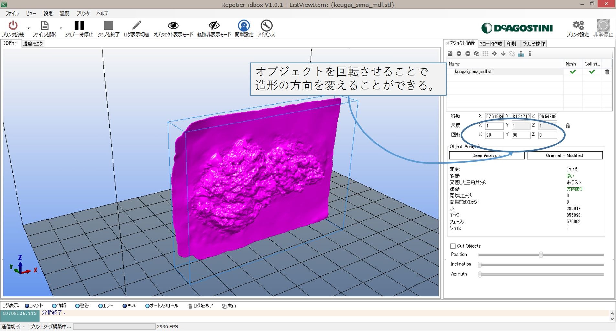Viewport: 616px width, 331px height.
Task: Toggle the コマンド log filter
Action: tap(34, 306)
